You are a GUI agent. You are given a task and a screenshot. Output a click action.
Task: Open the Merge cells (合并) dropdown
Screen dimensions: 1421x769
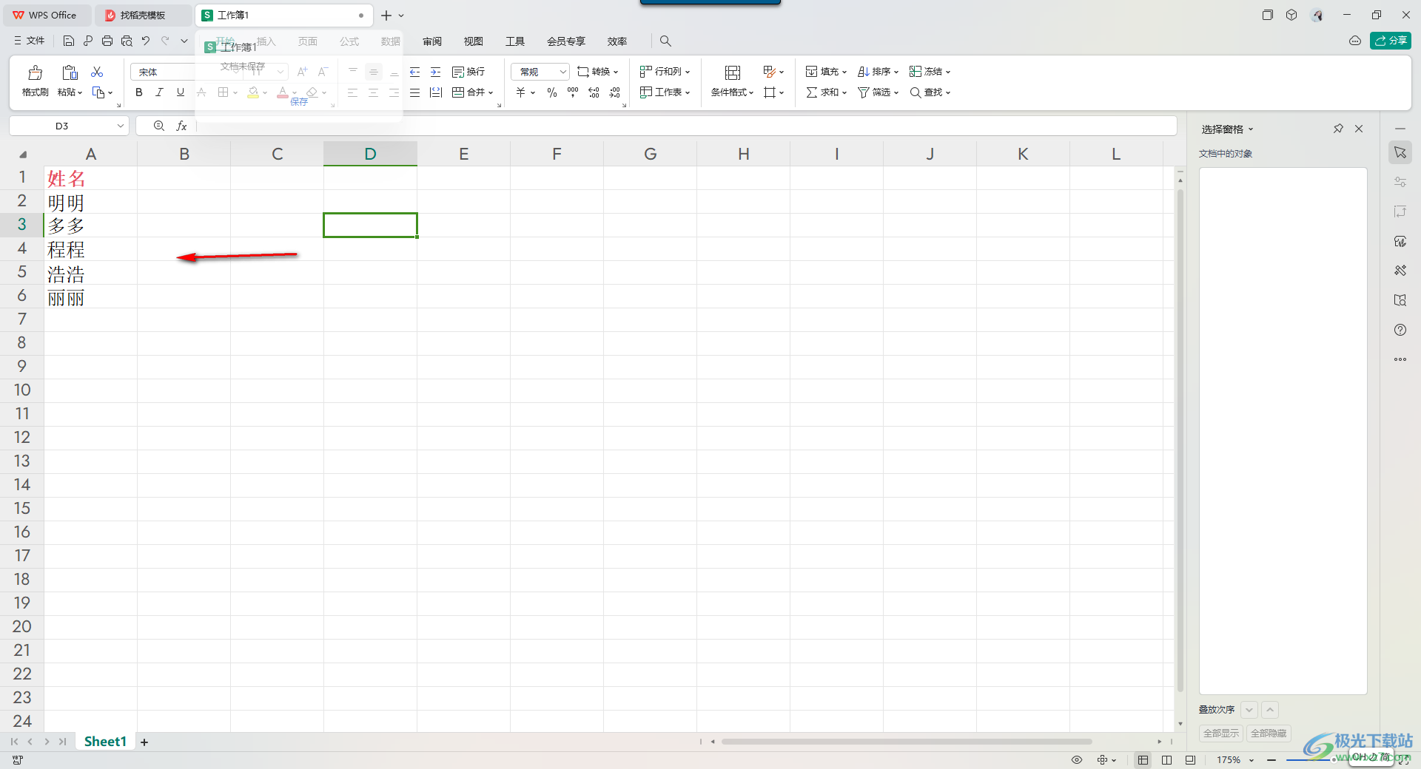pos(473,92)
